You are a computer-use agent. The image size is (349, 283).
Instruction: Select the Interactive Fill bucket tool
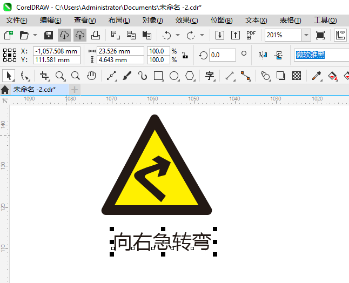point(333,76)
